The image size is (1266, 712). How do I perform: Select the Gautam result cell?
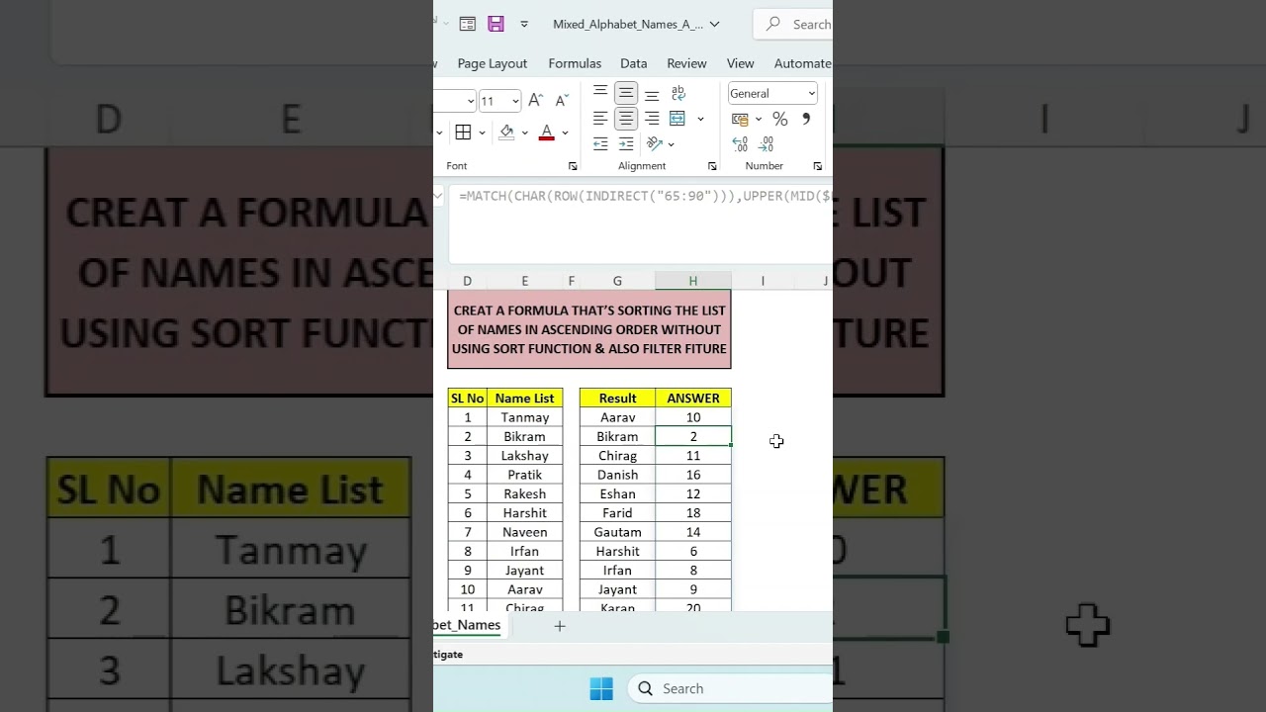pos(617,532)
